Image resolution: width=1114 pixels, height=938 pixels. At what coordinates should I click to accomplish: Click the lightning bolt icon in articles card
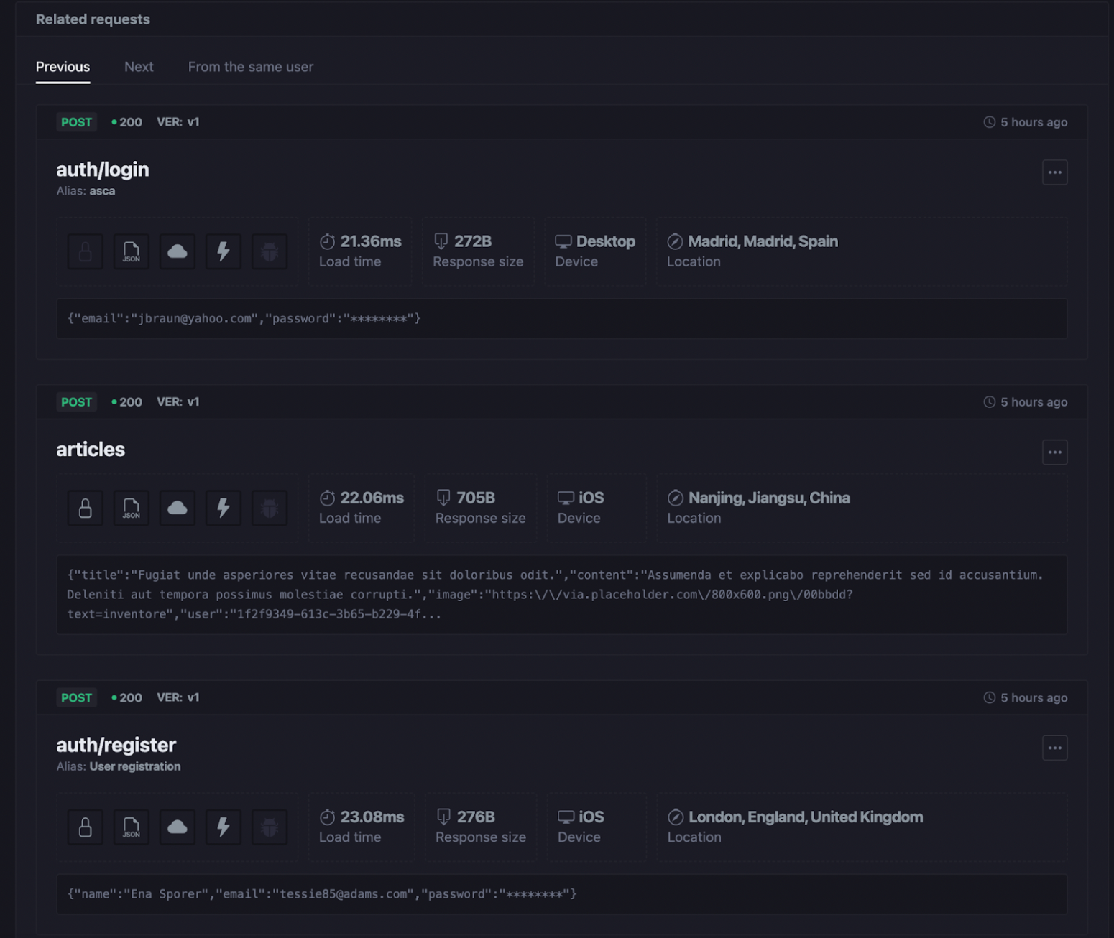tap(224, 508)
